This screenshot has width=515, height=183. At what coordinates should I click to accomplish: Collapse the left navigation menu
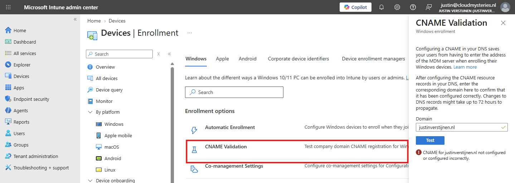75,19
